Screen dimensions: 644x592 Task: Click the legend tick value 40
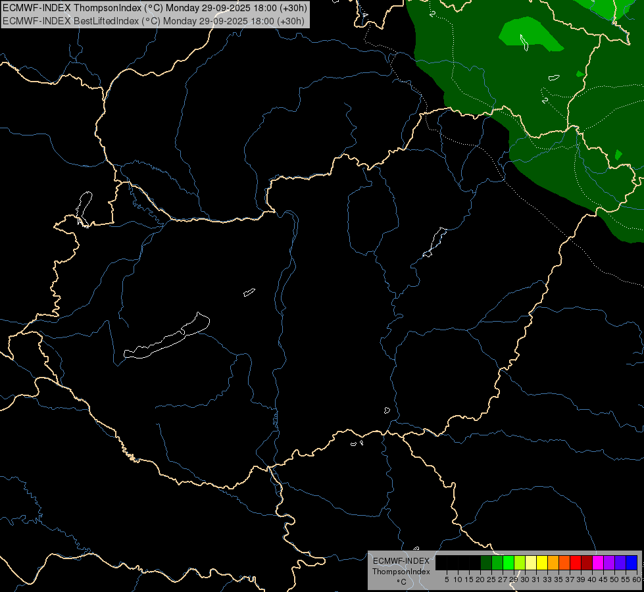click(x=592, y=580)
